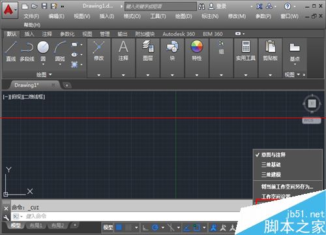The image size is (326, 235).
Task: Open the 剪贴板 clipboard panel
Action: (x=270, y=51)
